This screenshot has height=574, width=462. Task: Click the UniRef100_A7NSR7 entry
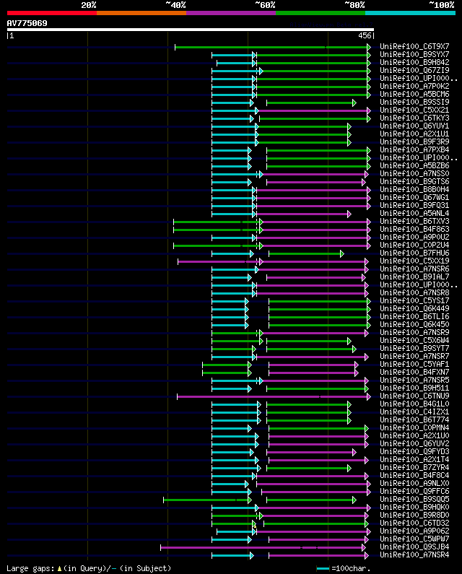414,356
